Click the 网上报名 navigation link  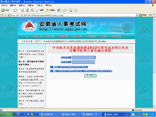[x=63, y=36]
